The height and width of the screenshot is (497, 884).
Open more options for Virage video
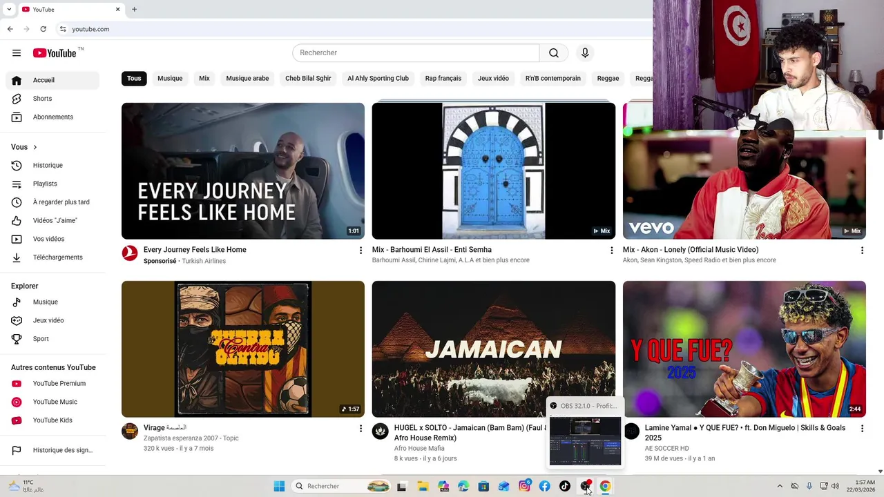coord(361,429)
